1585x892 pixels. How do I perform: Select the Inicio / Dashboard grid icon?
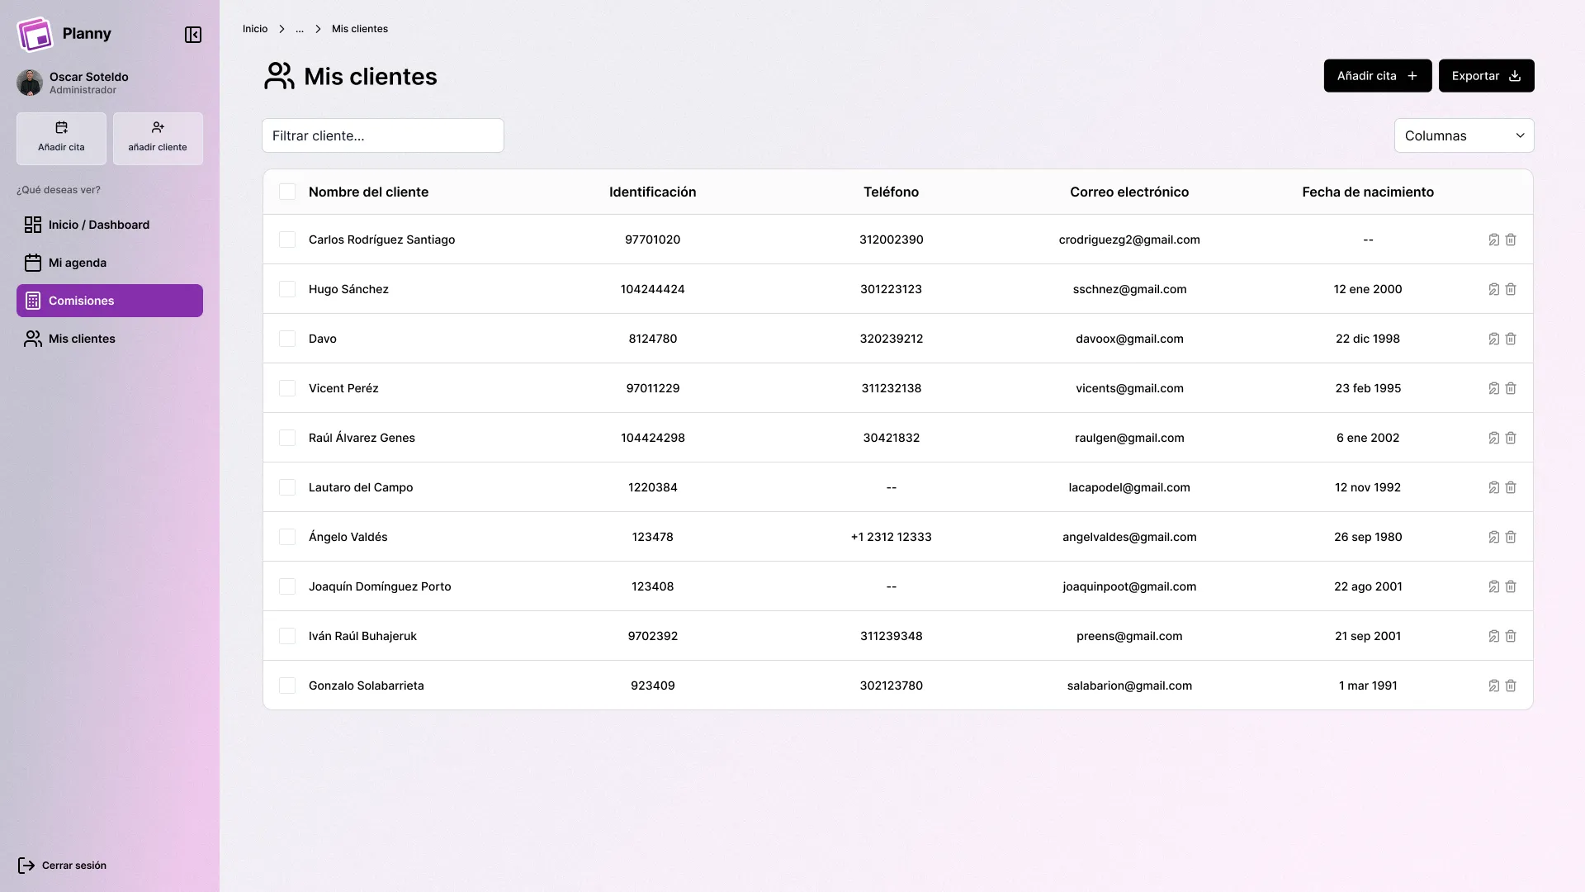32,224
